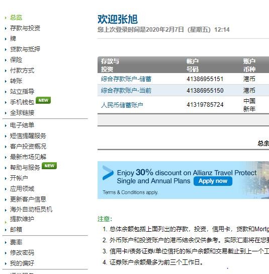Click the NEW badge beside 帮助与服务
This screenshot has height=274, width=269.
pyautogui.click(x=49, y=166)
